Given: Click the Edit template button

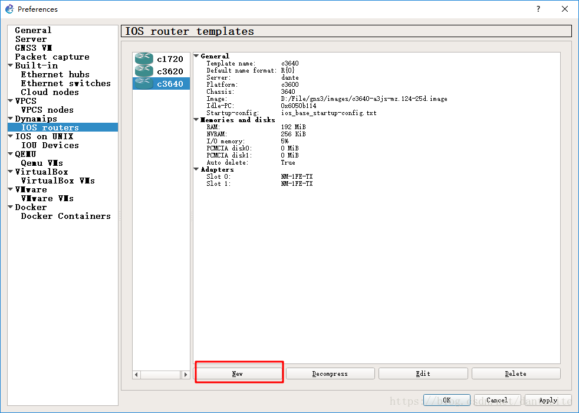Looking at the screenshot, I should point(423,373).
